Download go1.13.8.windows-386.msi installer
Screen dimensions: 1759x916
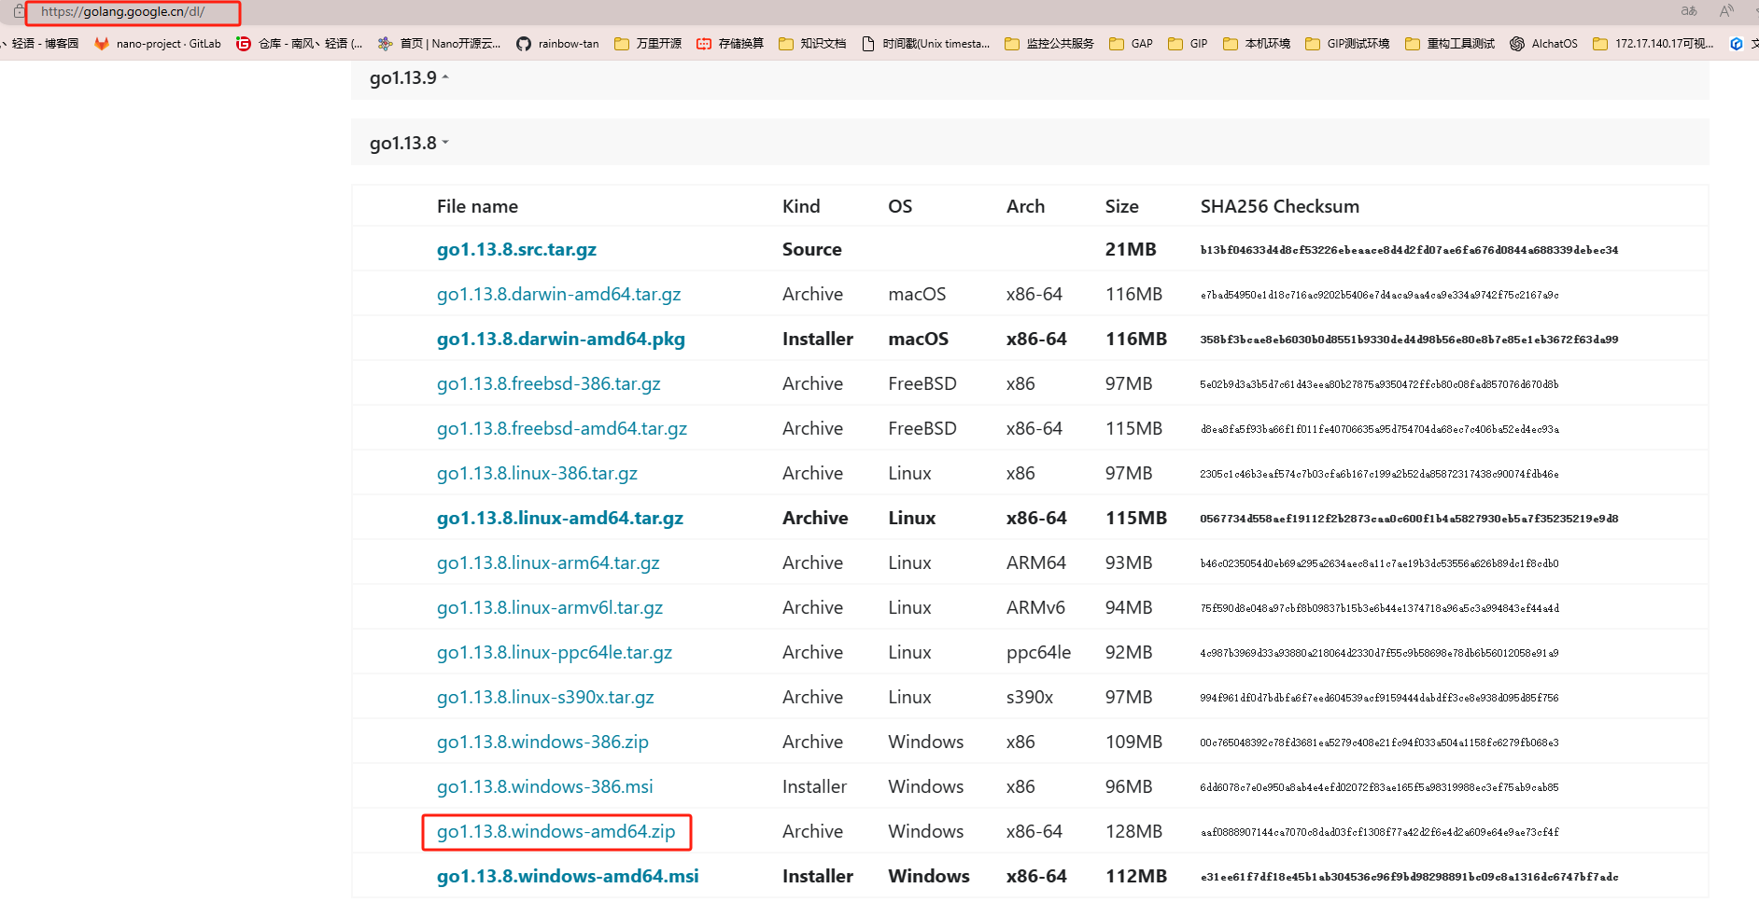[x=544, y=786]
